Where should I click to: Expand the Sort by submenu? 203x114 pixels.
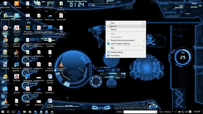click(126, 26)
